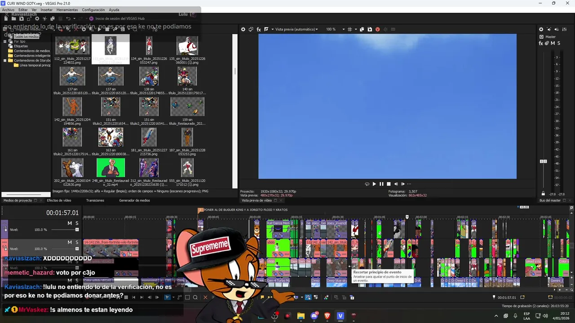Toggle split screen view icon
The image size is (575, 323).
pos(266,29)
